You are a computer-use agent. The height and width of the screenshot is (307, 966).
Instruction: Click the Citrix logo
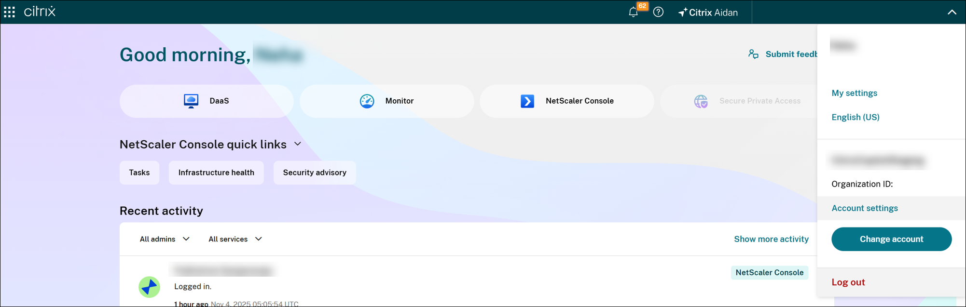(x=40, y=12)
